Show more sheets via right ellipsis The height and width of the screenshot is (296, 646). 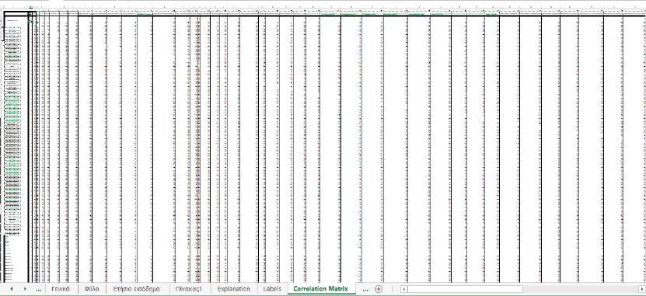click(365, 290)
